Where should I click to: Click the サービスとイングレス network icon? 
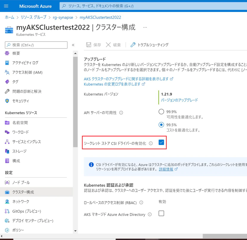[7, 141]
